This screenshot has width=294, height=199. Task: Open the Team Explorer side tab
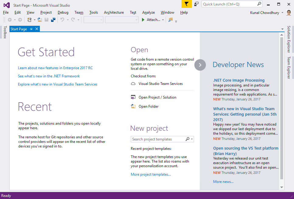289,68
